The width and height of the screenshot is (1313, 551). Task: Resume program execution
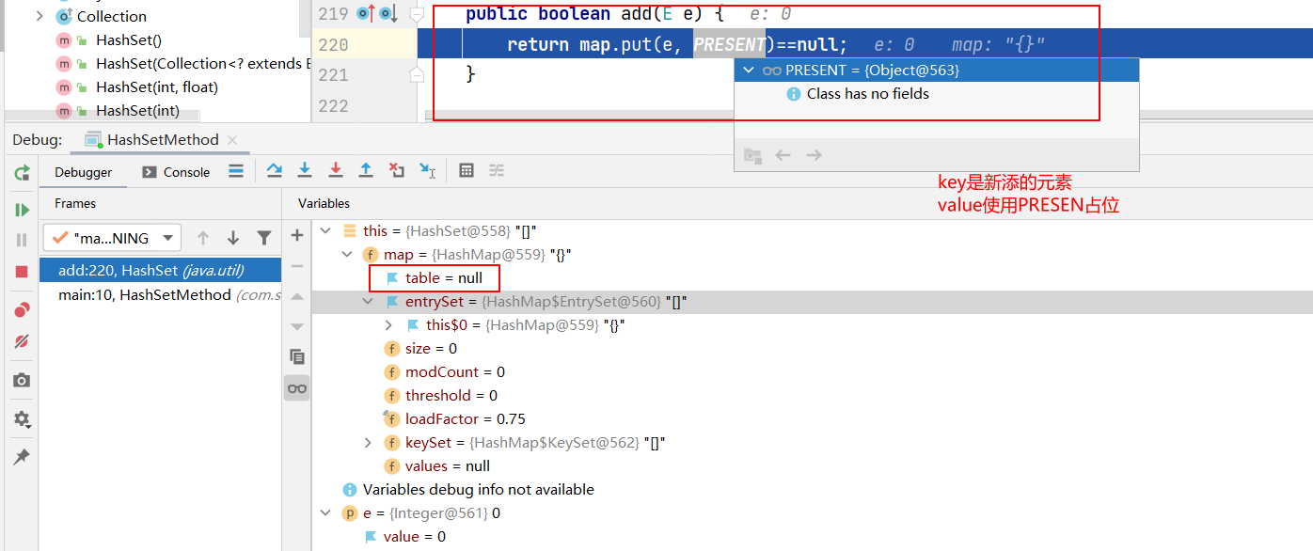click(22, 210)
